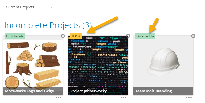Remove the Mocaworks Logs and Twigs project
Screen dimensions: 205x103
pyautogui.click(x=63, y=36)
